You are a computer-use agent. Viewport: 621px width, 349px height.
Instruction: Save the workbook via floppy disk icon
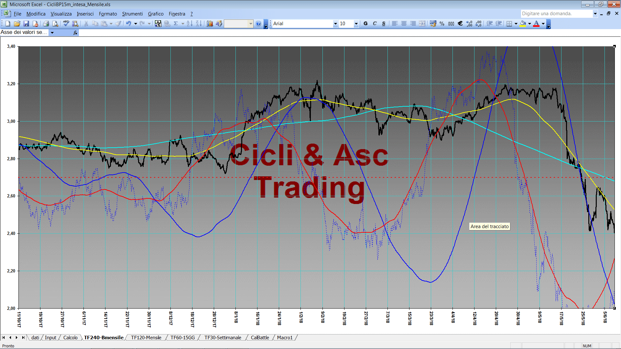coord(26,24)
